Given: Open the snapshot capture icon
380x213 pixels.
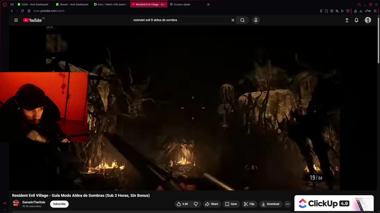Looking at the screenshot, I should [x=326, y=11].
